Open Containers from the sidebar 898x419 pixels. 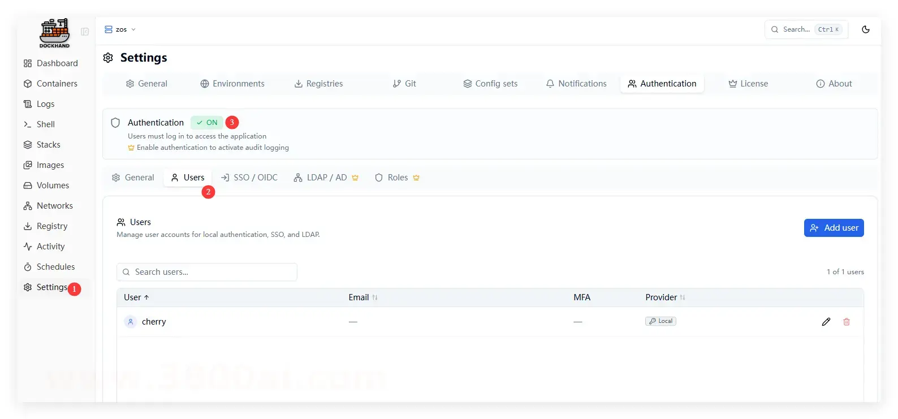coord(57,84)
